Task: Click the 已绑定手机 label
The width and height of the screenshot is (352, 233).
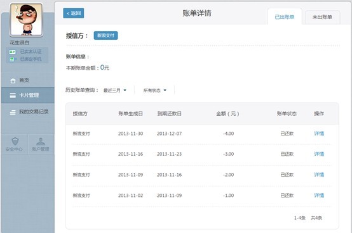Action: click(30, 59)
